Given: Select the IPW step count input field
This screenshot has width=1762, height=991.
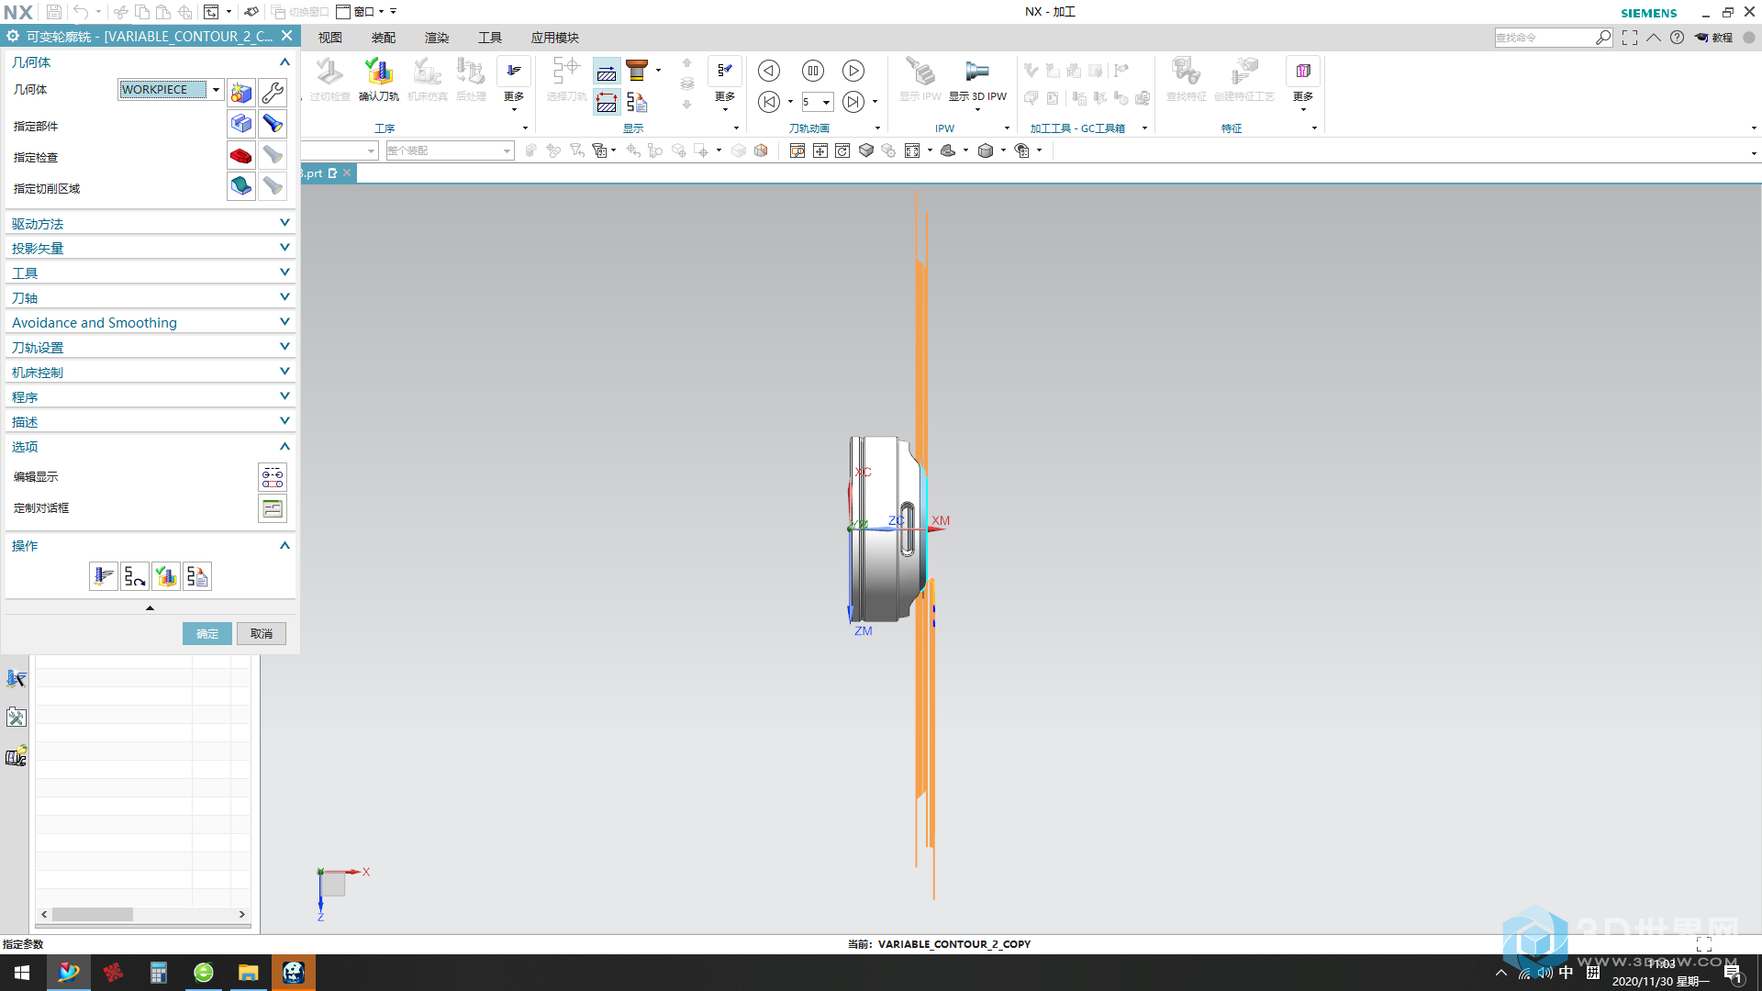Looking at the screenshot, I should (812, 100).
